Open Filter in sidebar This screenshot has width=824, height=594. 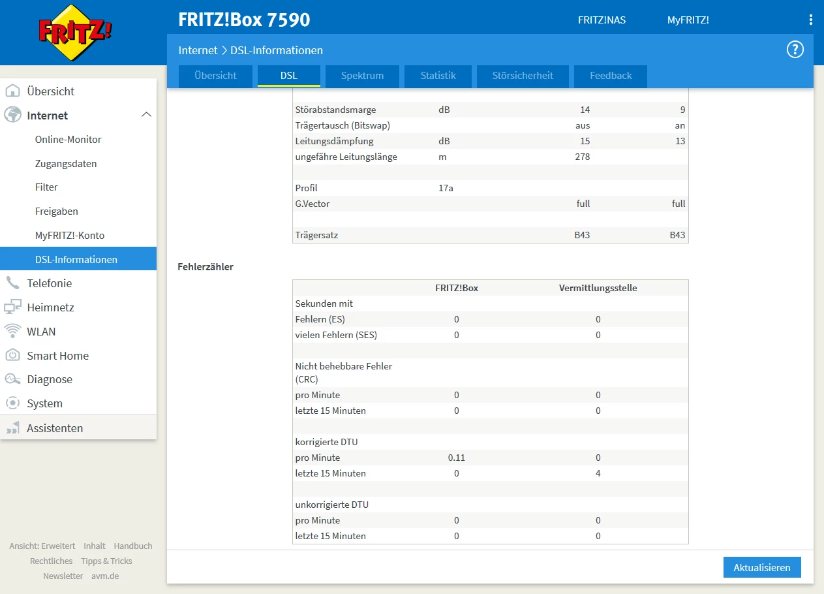coord(46,187)
